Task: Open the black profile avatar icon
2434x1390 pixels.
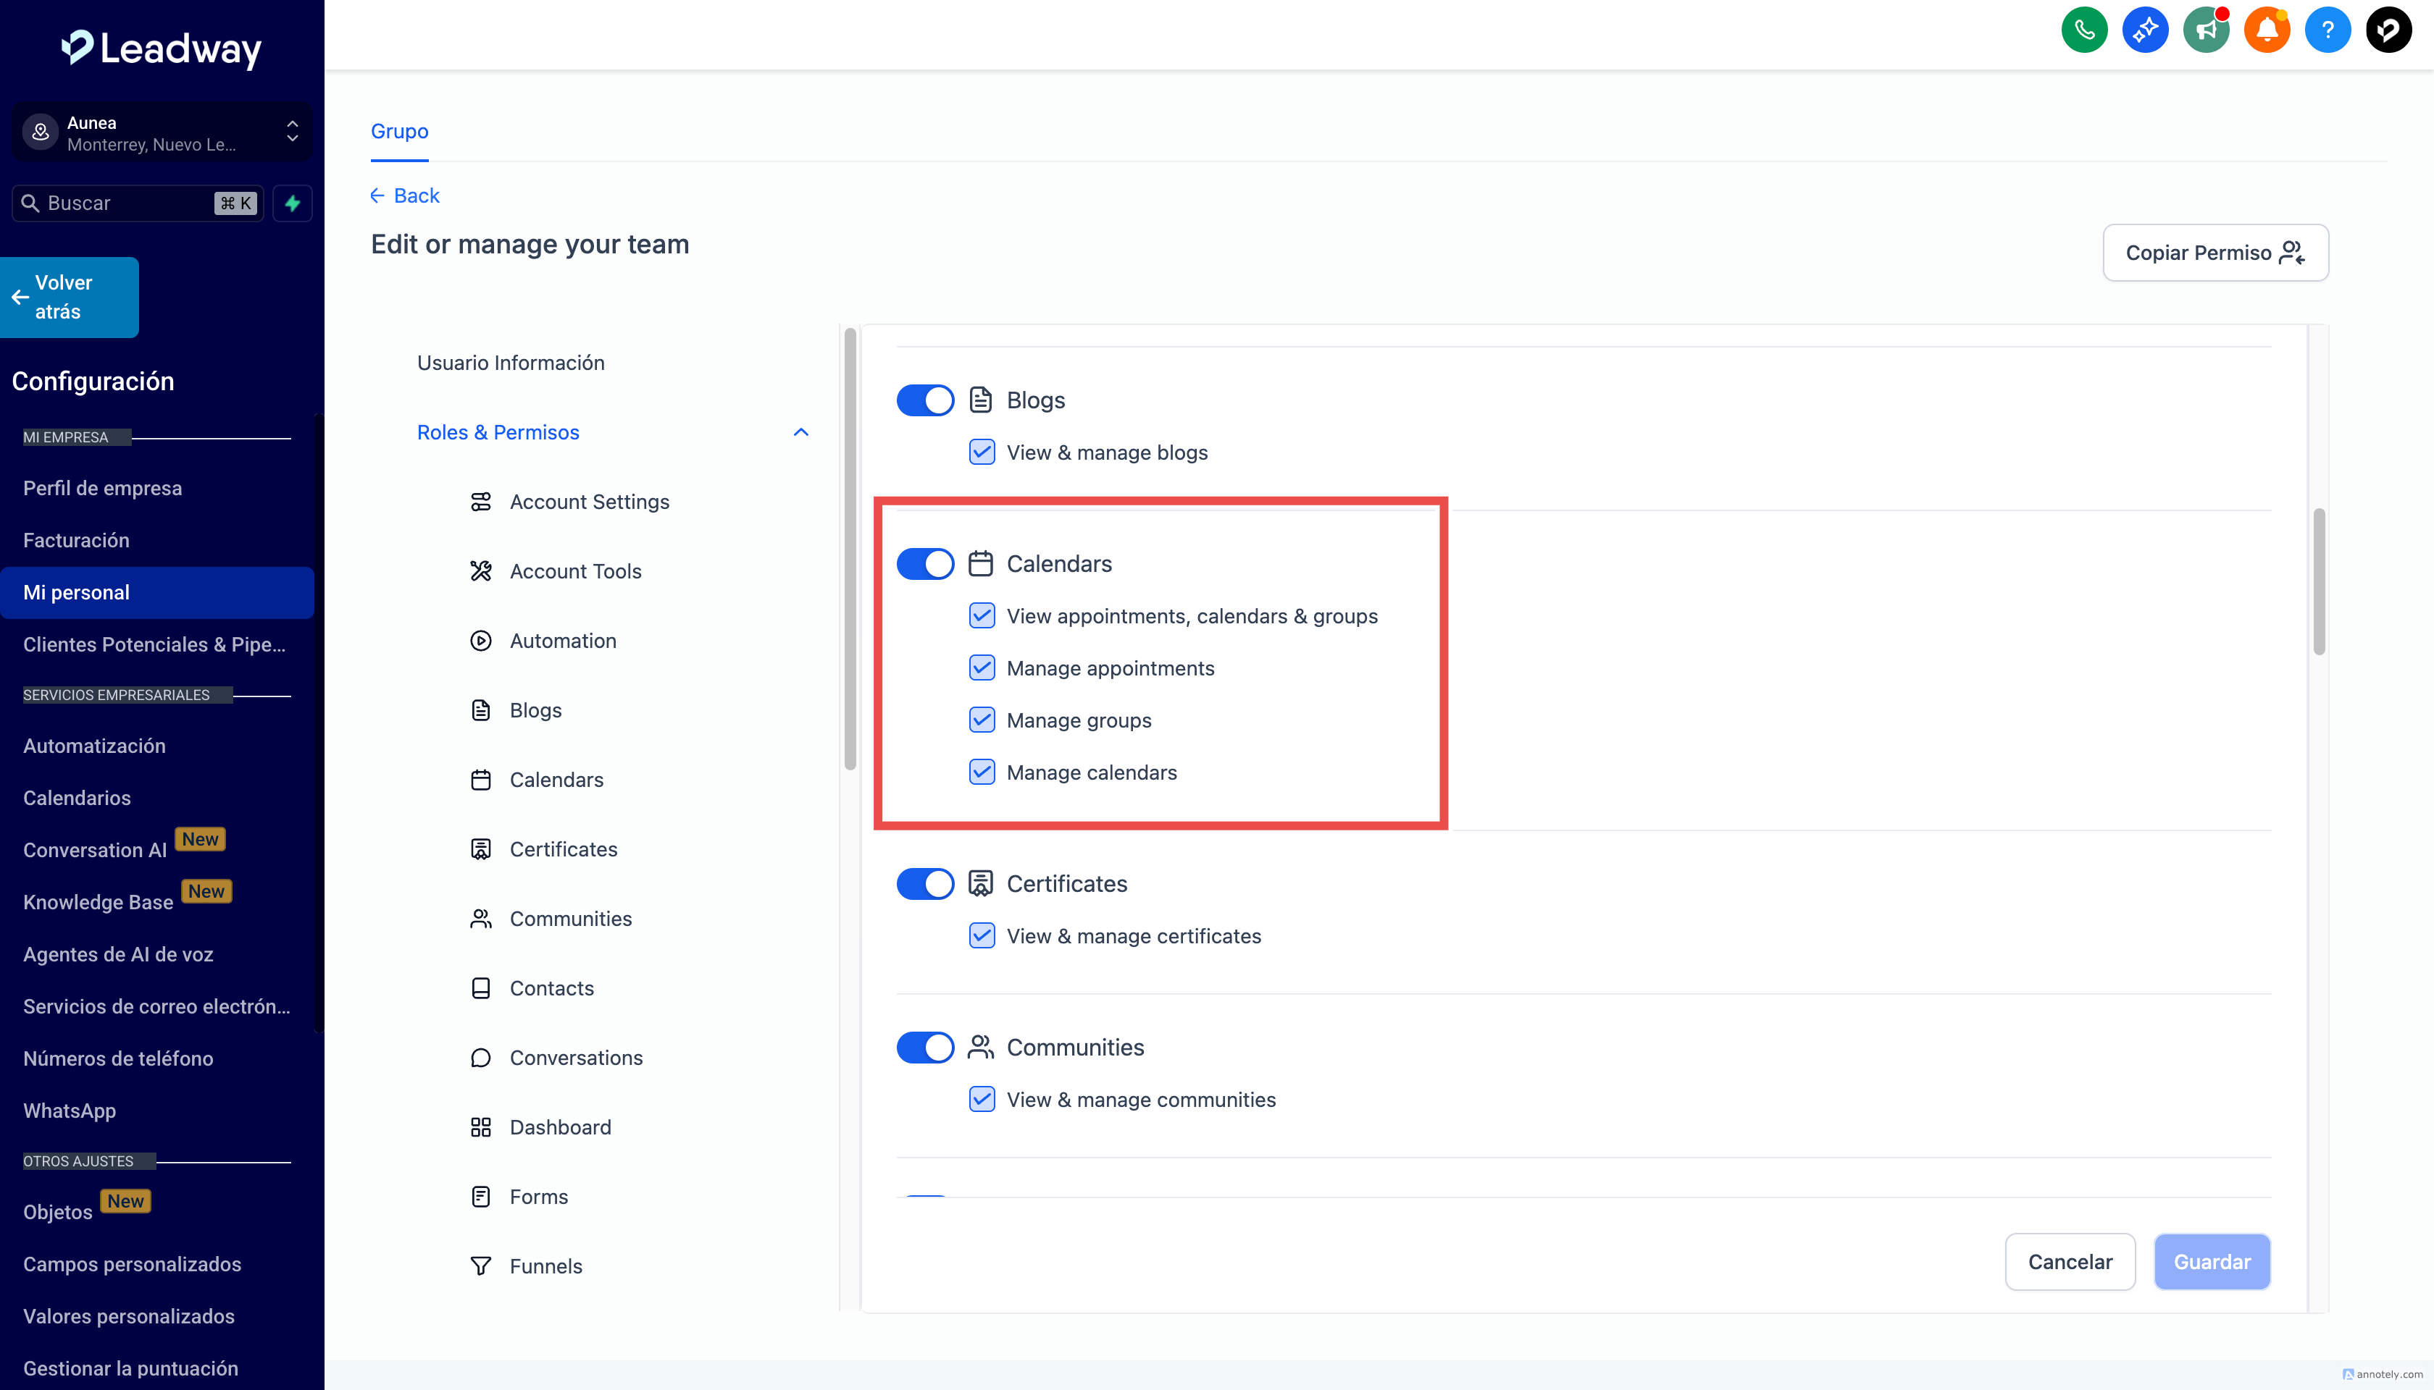Action: (x=2388, y=30)
